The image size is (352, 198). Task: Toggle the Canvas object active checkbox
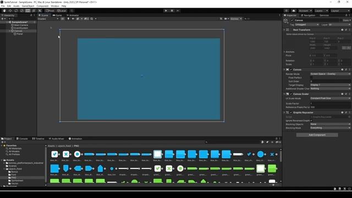(x=292, y=20)
